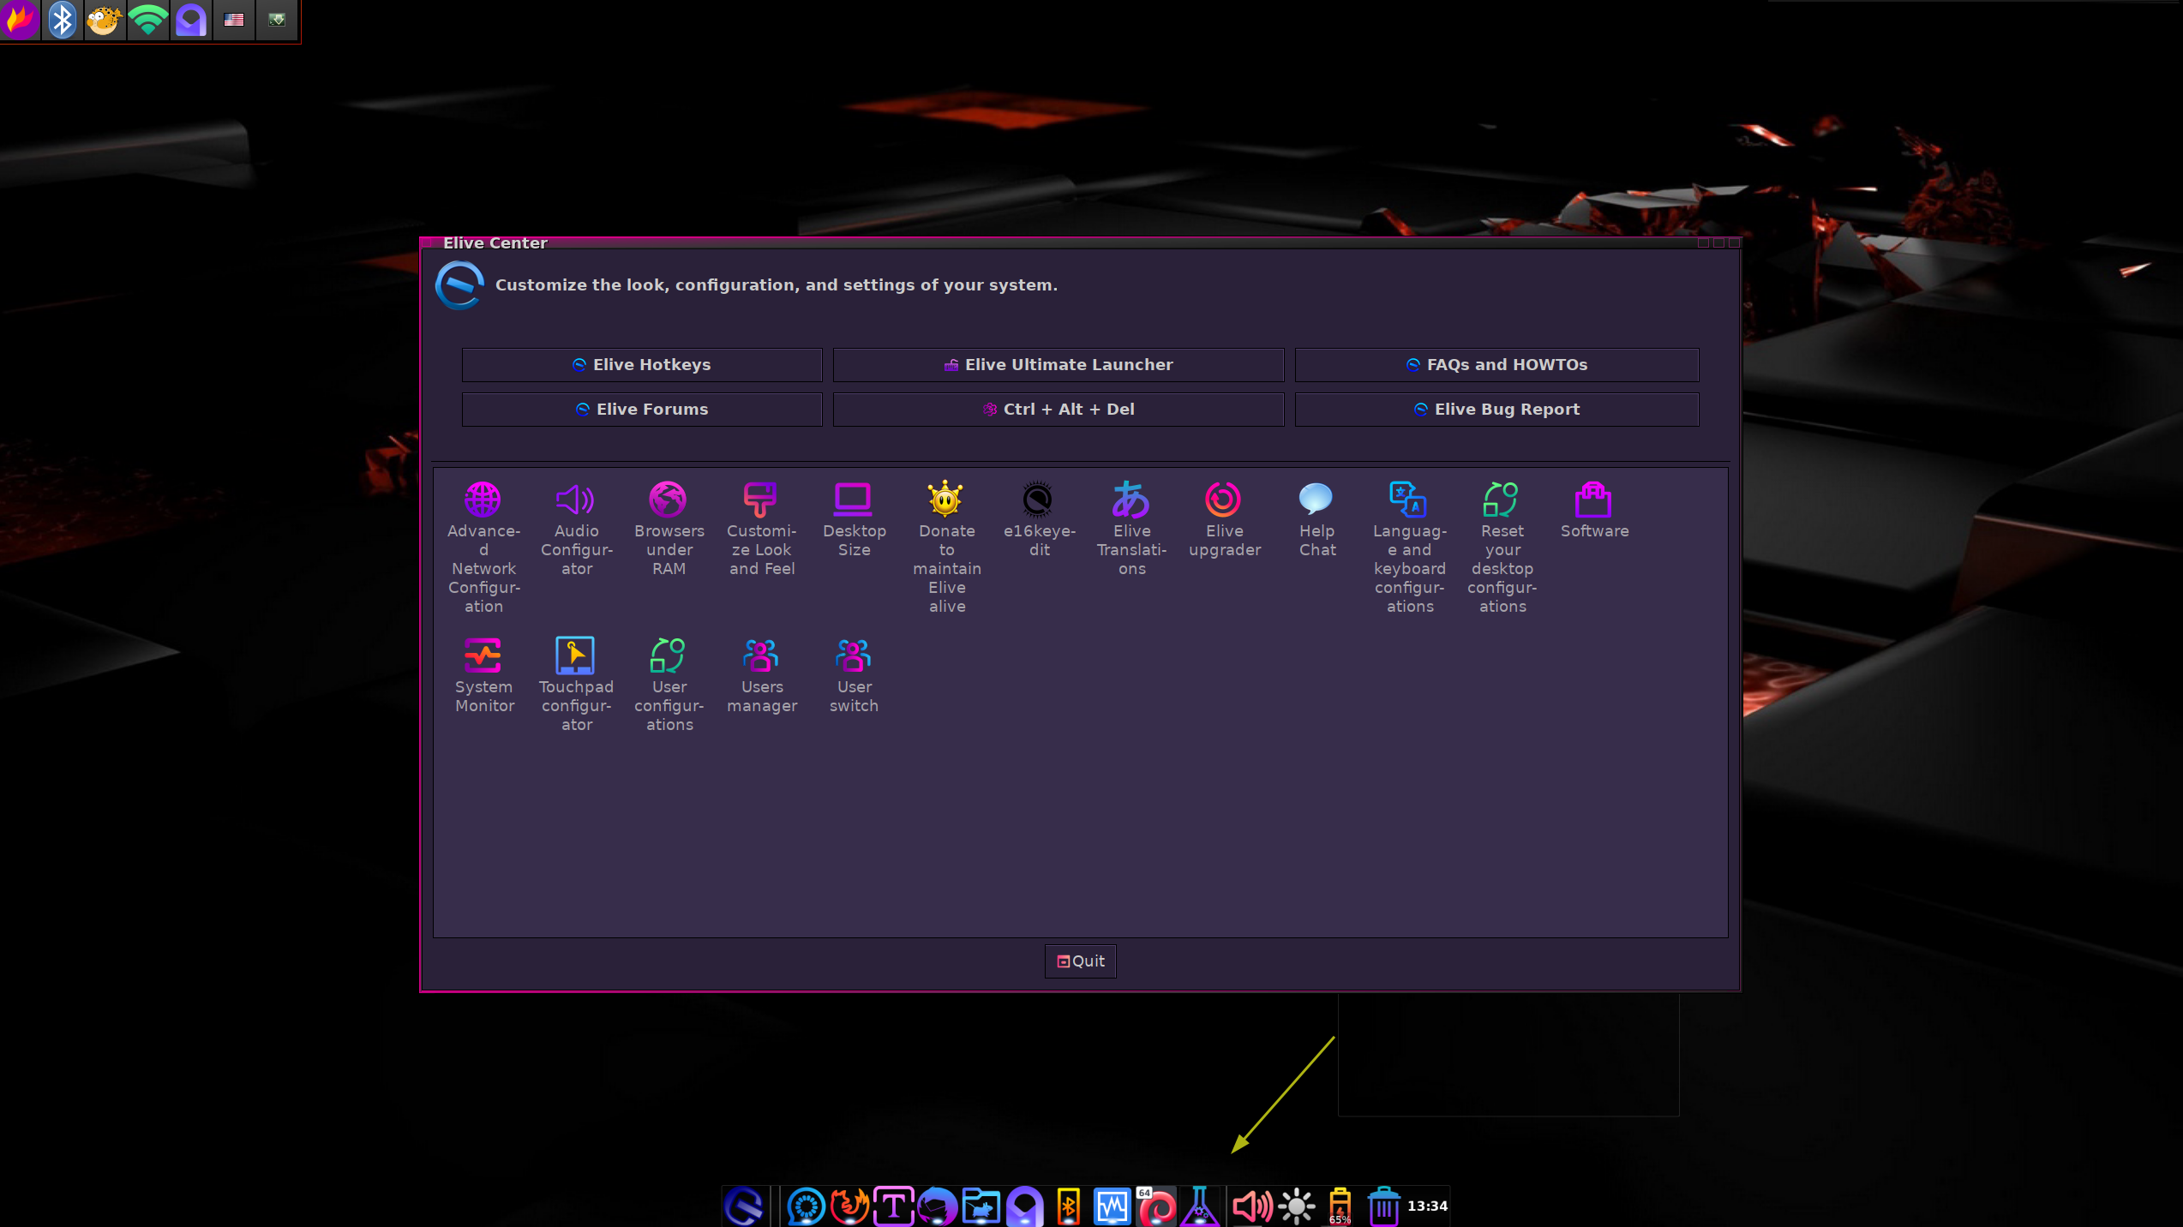Open Customize Look and Feel
This screenshot has height=1227, width=2183.
pos(761,528)
